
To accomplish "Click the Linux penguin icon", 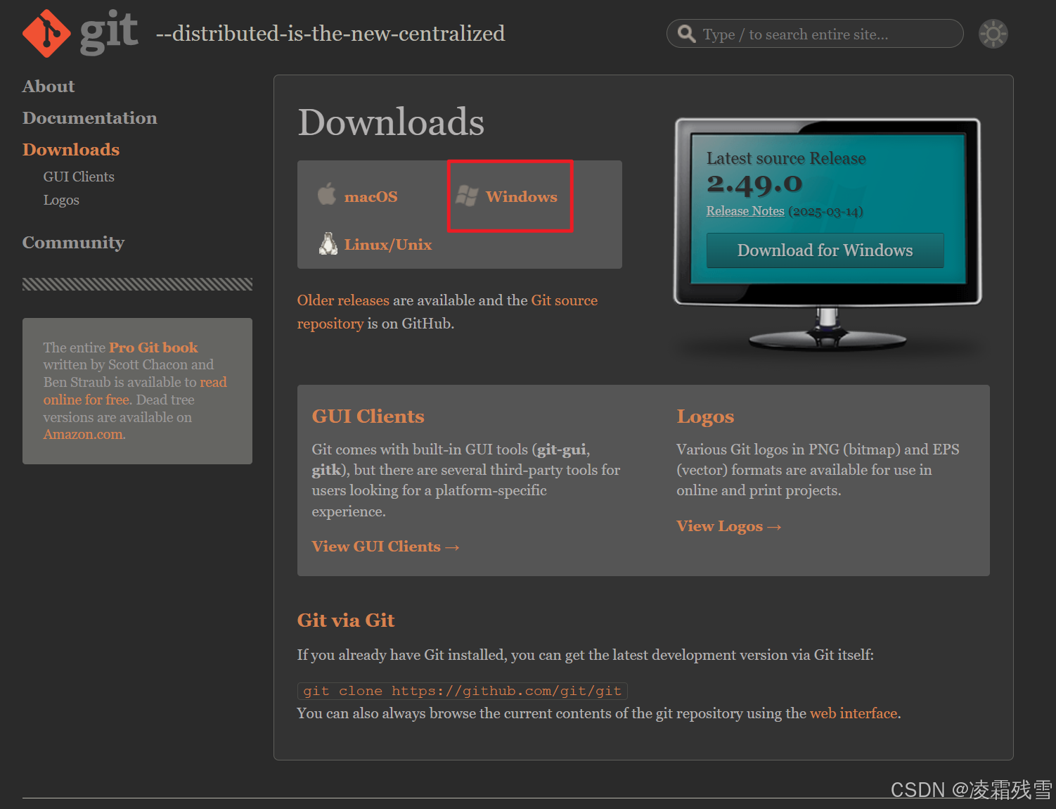I will (328, 243).
